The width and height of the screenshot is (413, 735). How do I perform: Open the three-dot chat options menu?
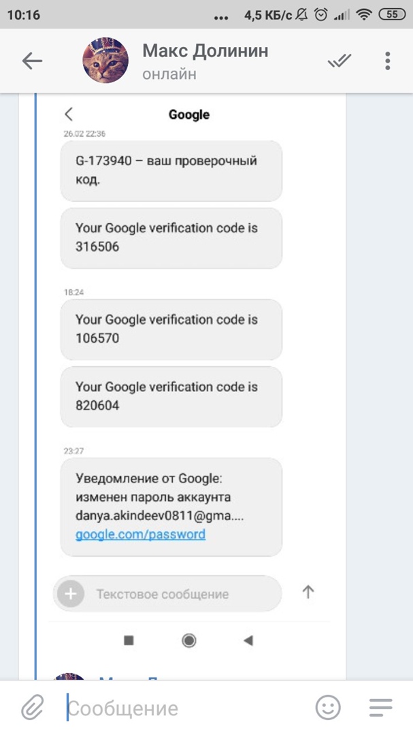point(387,61)
